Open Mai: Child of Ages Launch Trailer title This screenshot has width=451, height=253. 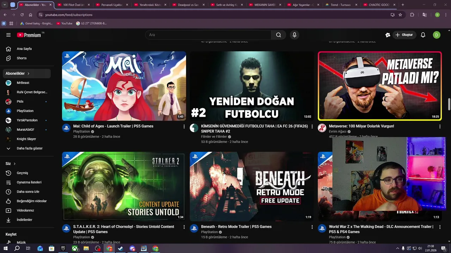tap(113, 126)
